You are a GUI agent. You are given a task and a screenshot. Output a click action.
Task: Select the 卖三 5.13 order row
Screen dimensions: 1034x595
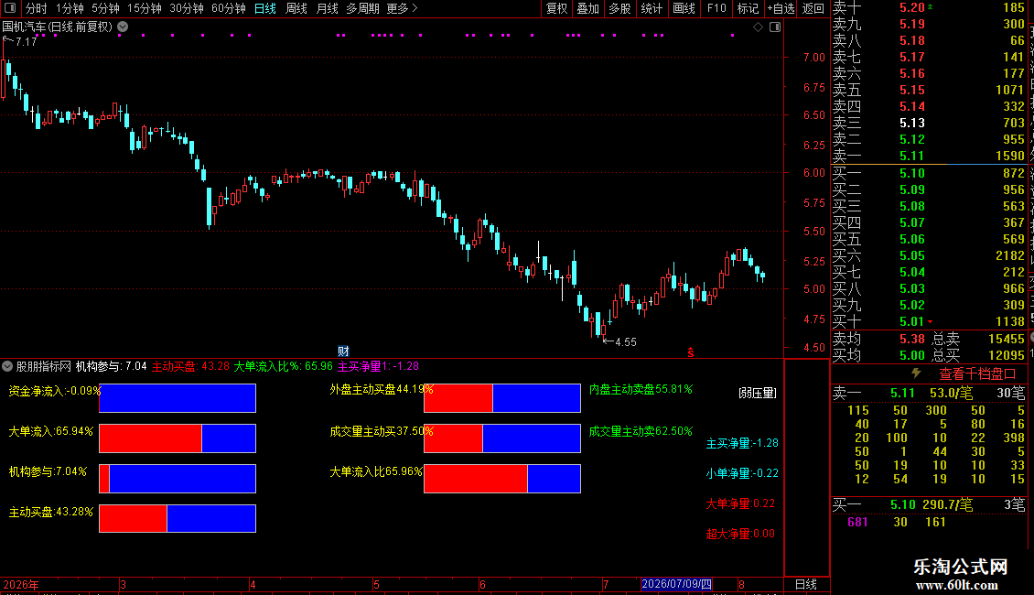929,124
